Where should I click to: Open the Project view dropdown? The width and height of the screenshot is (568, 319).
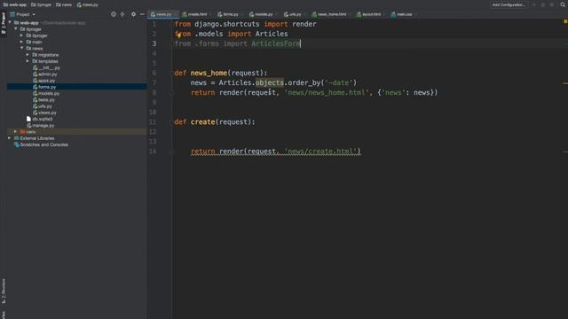(23, 14)
